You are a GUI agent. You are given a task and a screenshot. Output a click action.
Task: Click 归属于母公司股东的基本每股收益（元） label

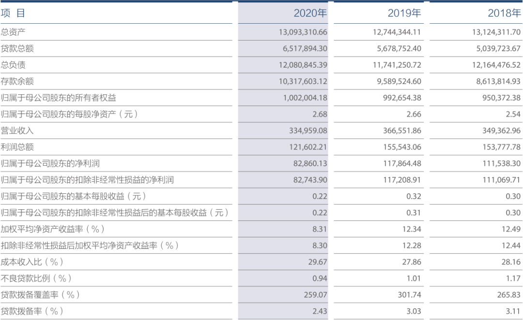(74, 196)
